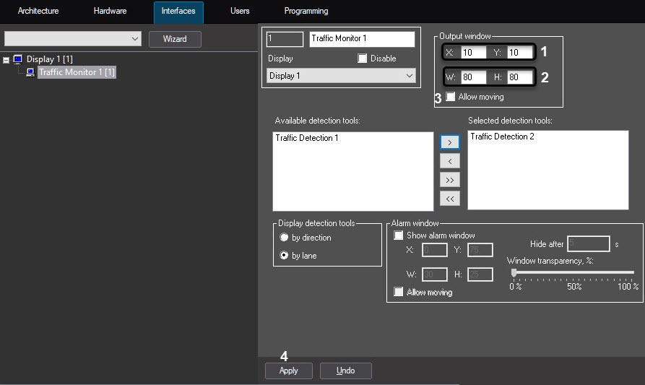Click the Traffic Monitor 1 name field
The width and height of the screenshot is (645, 385).
point(362,39)
